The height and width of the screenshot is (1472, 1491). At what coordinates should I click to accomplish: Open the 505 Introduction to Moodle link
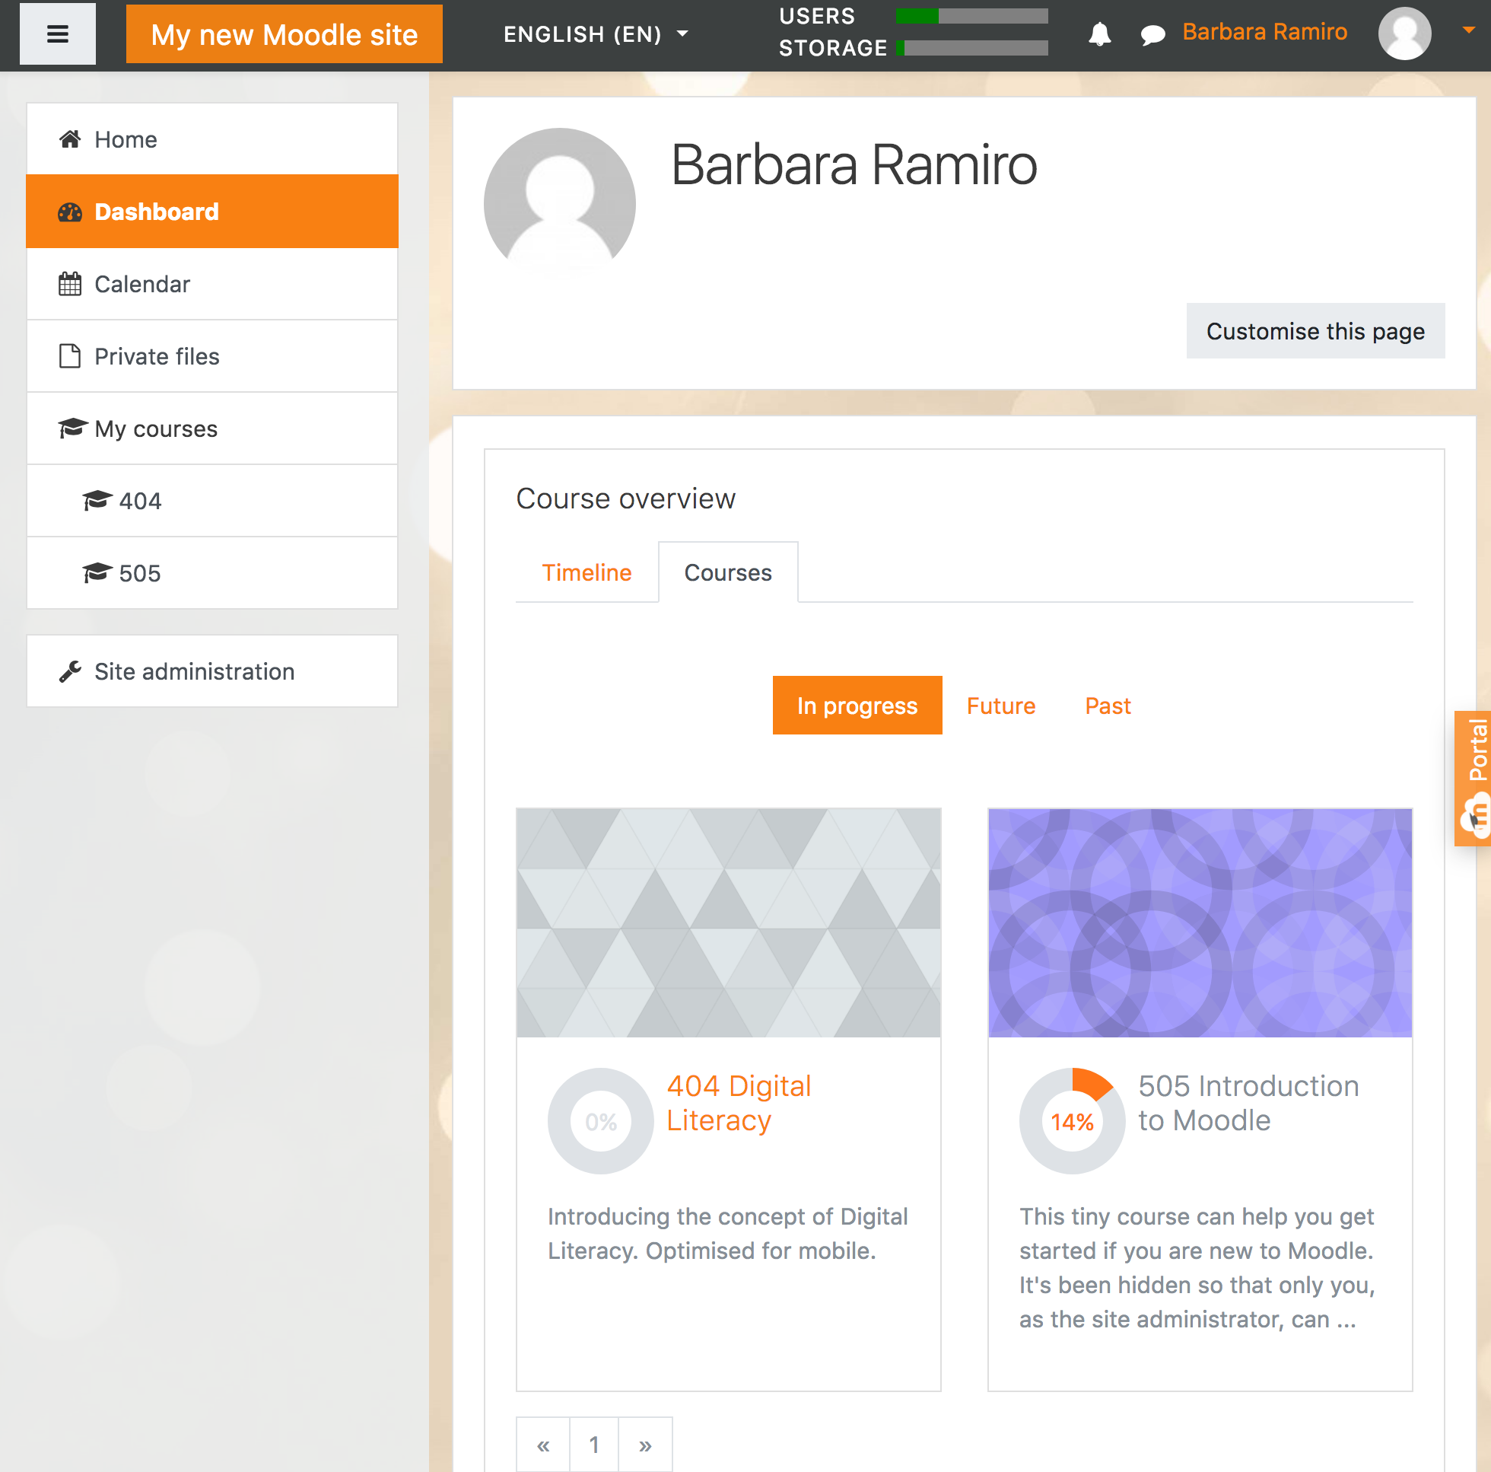[x=1248, y=1103]
